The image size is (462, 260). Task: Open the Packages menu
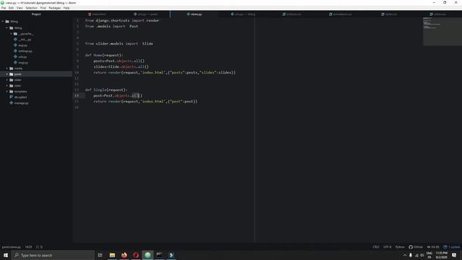tap(55, 8)
